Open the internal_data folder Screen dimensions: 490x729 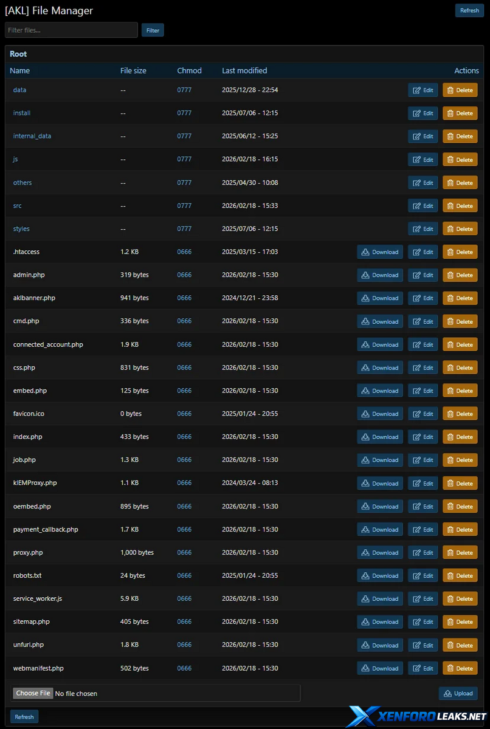(x=32, y=136)
